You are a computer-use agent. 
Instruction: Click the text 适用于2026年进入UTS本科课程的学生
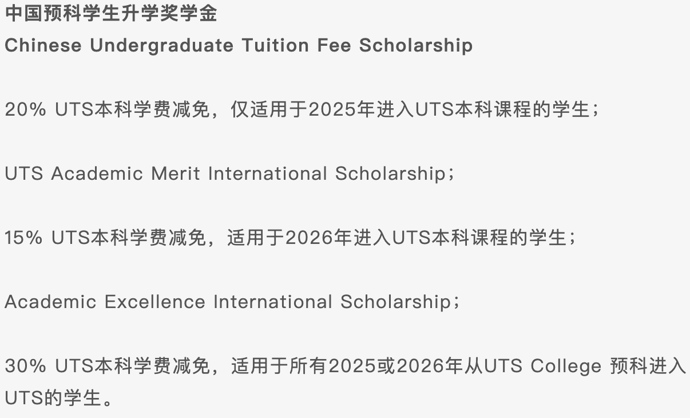click(x=396, y=238)
